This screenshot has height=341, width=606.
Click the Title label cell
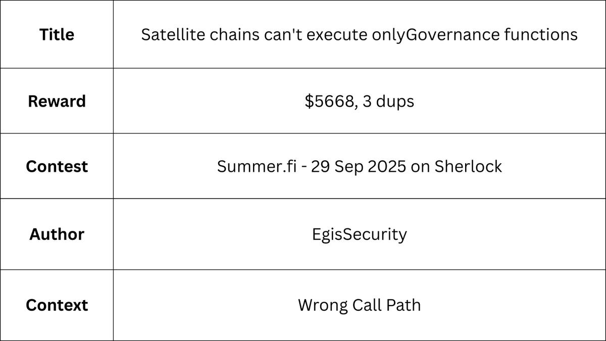(x=57, y=35)
